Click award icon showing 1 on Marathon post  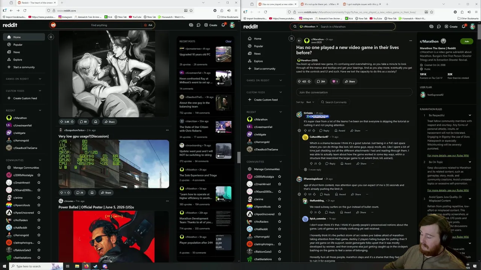(x=334, y=81)
